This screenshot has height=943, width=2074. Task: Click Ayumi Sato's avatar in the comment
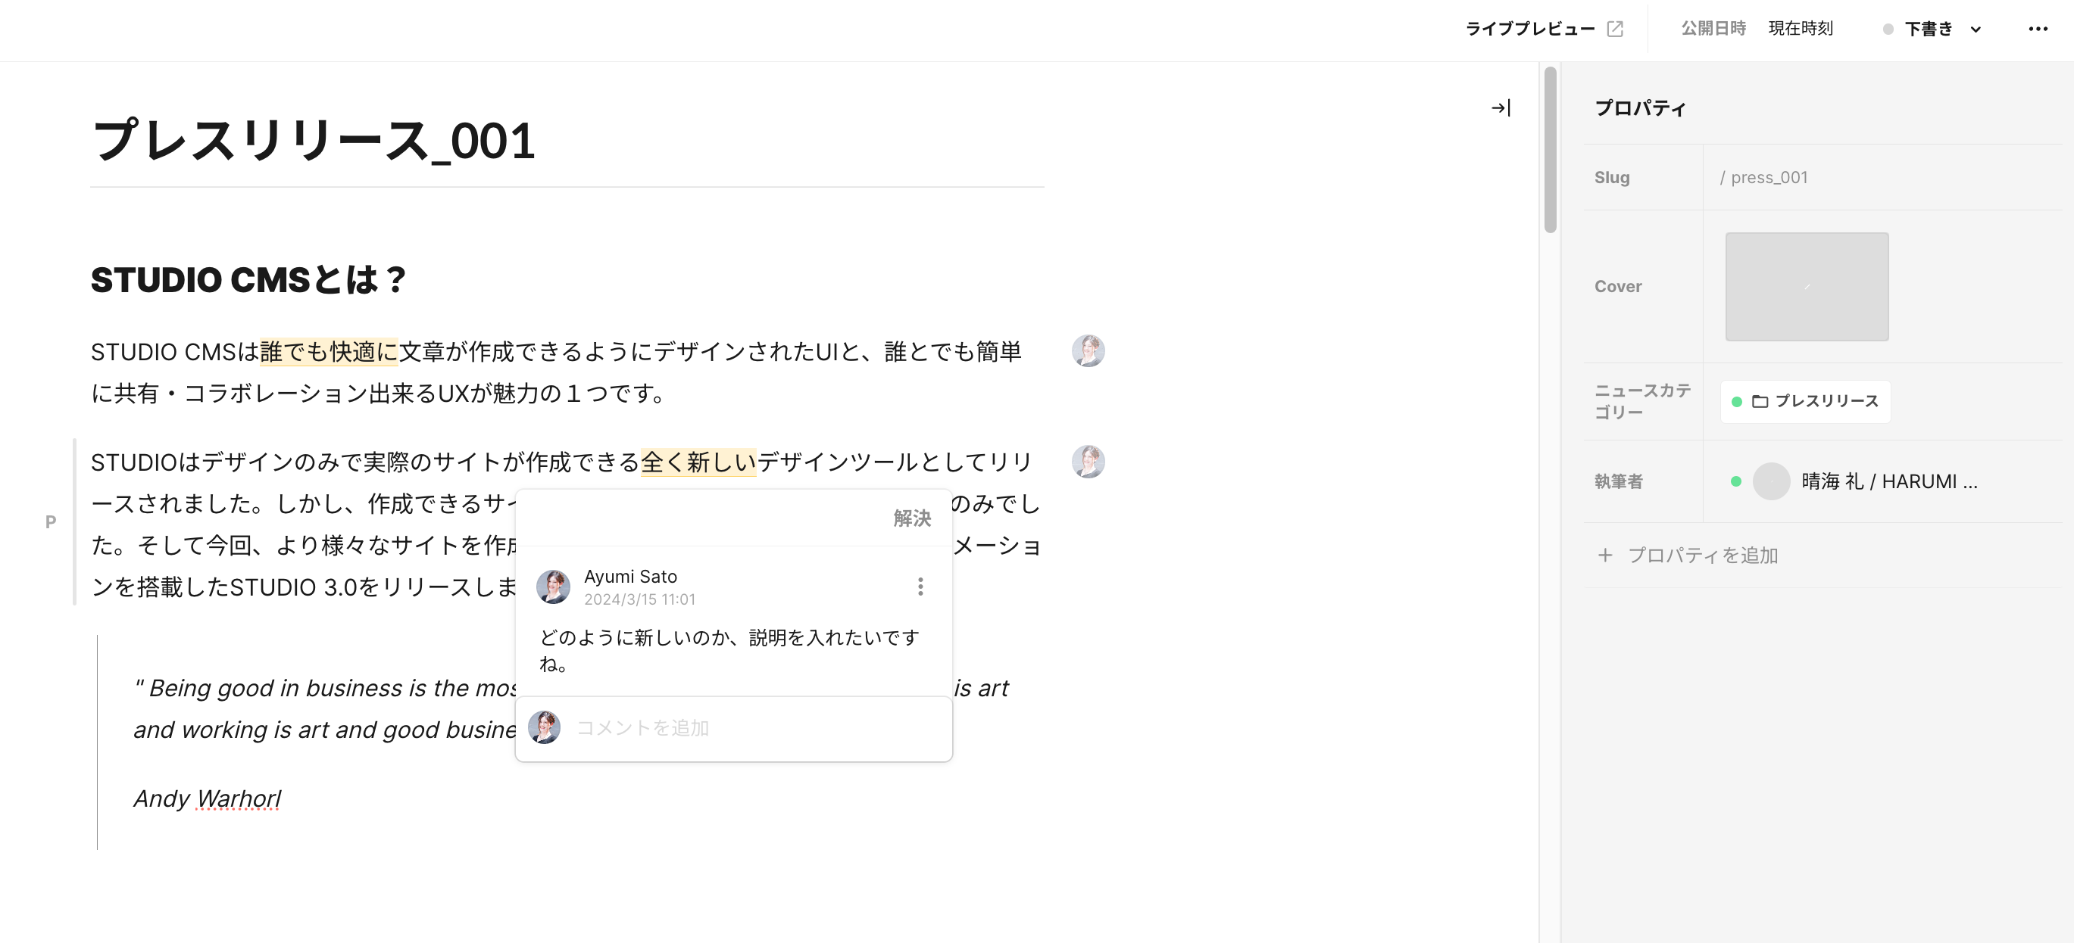553,587
